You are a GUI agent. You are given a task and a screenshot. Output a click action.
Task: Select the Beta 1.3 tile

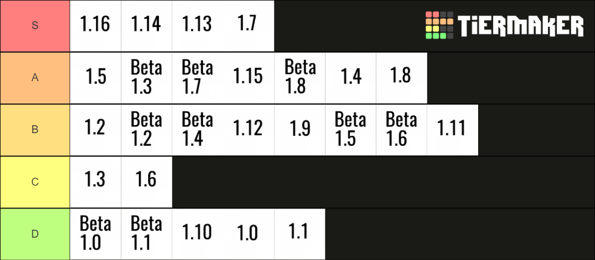pos(147,78)
